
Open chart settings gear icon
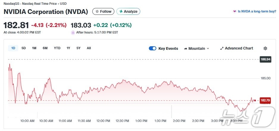[265, 48]
